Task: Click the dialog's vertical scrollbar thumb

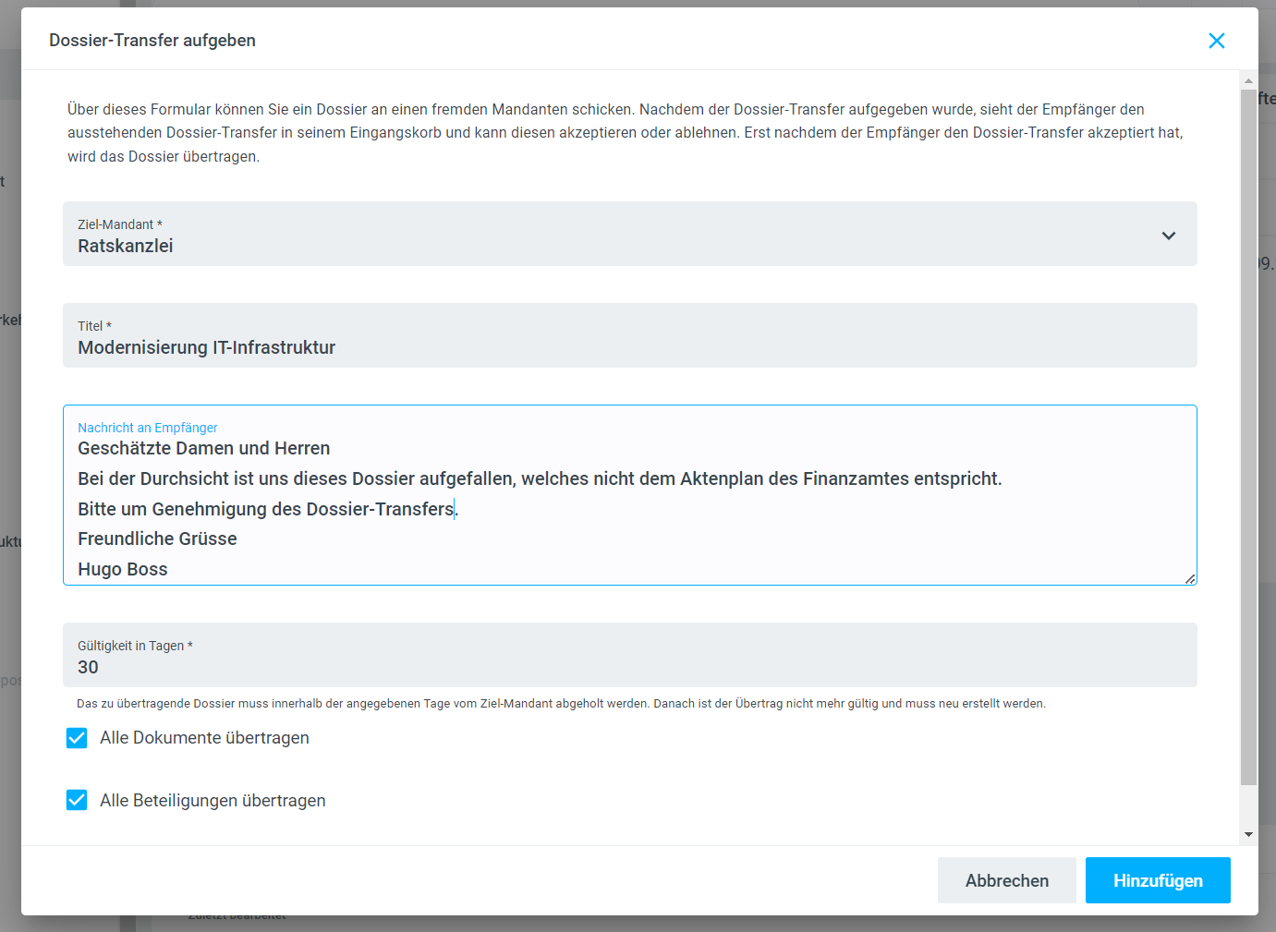Action: coord(1248,434)
